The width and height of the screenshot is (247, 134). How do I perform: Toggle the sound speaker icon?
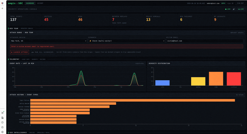point(234,9)
